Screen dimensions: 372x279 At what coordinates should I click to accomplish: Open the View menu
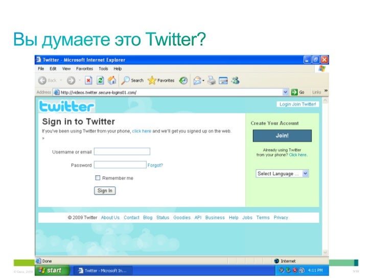click(x=66, y=68)
